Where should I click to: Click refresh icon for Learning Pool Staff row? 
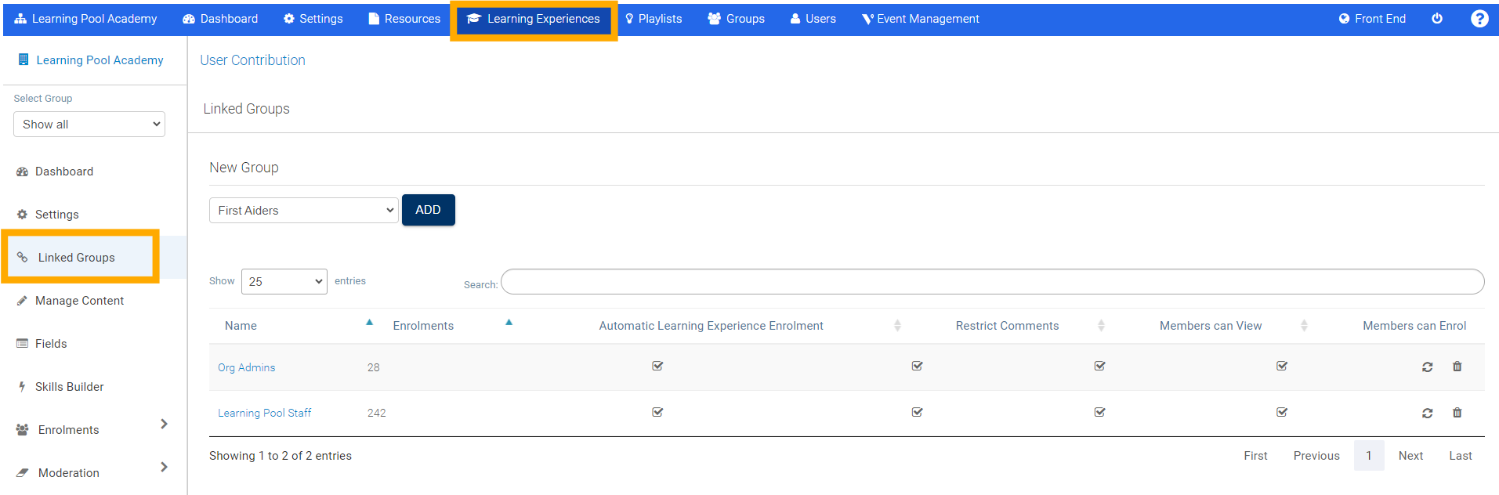tap(1427, 413)
